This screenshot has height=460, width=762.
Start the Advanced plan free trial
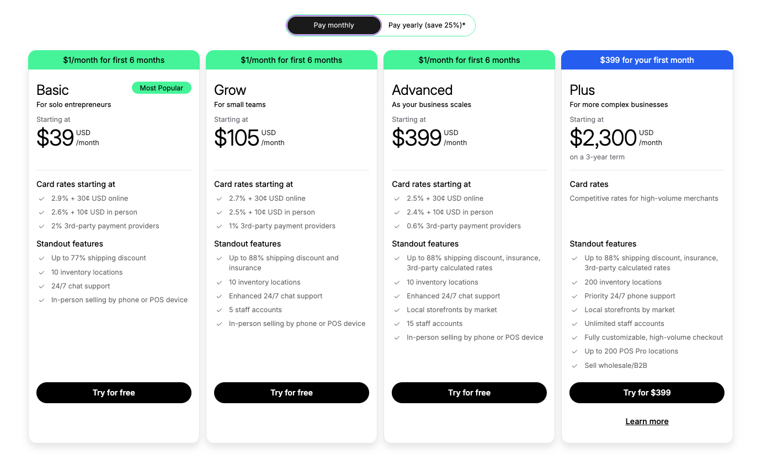(x=469, y=393)
